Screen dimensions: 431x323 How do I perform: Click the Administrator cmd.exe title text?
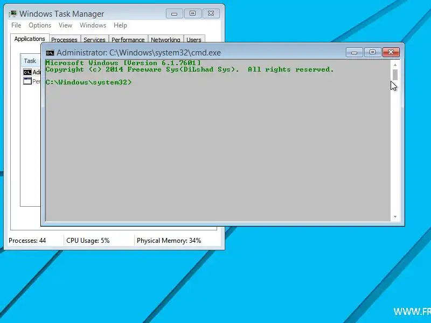click(x=138, y=52)
